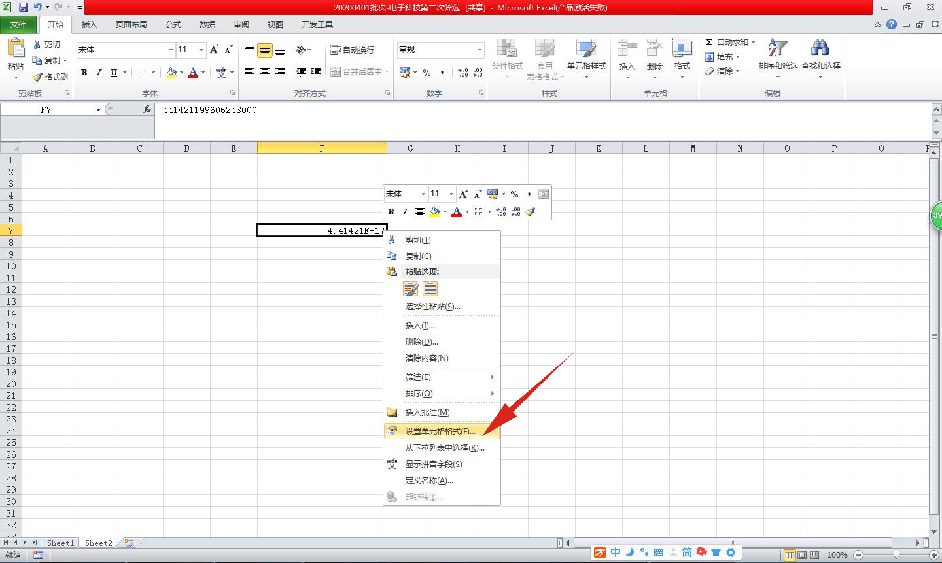Switch to the Page Layout (页面布局) tab

[131, 24]
